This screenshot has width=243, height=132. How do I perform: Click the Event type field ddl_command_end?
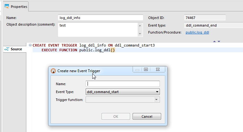[213, 25]
